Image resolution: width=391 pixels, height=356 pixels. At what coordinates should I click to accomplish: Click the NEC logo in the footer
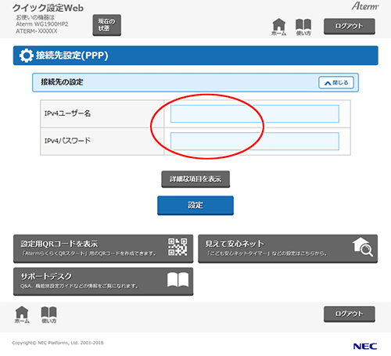[x=365, y=347]
